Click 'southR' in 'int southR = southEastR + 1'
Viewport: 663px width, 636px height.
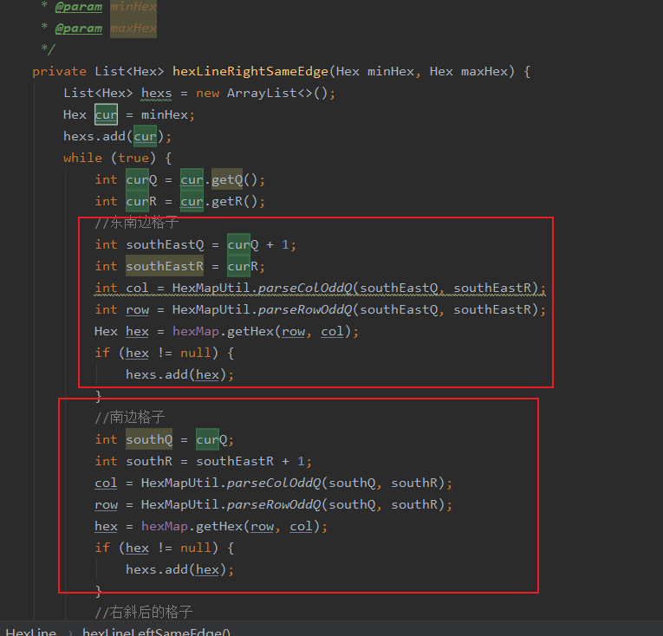click(149, 461)
